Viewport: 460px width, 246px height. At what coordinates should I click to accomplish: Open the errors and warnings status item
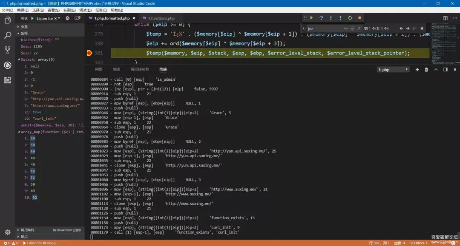tap(11, 243)
